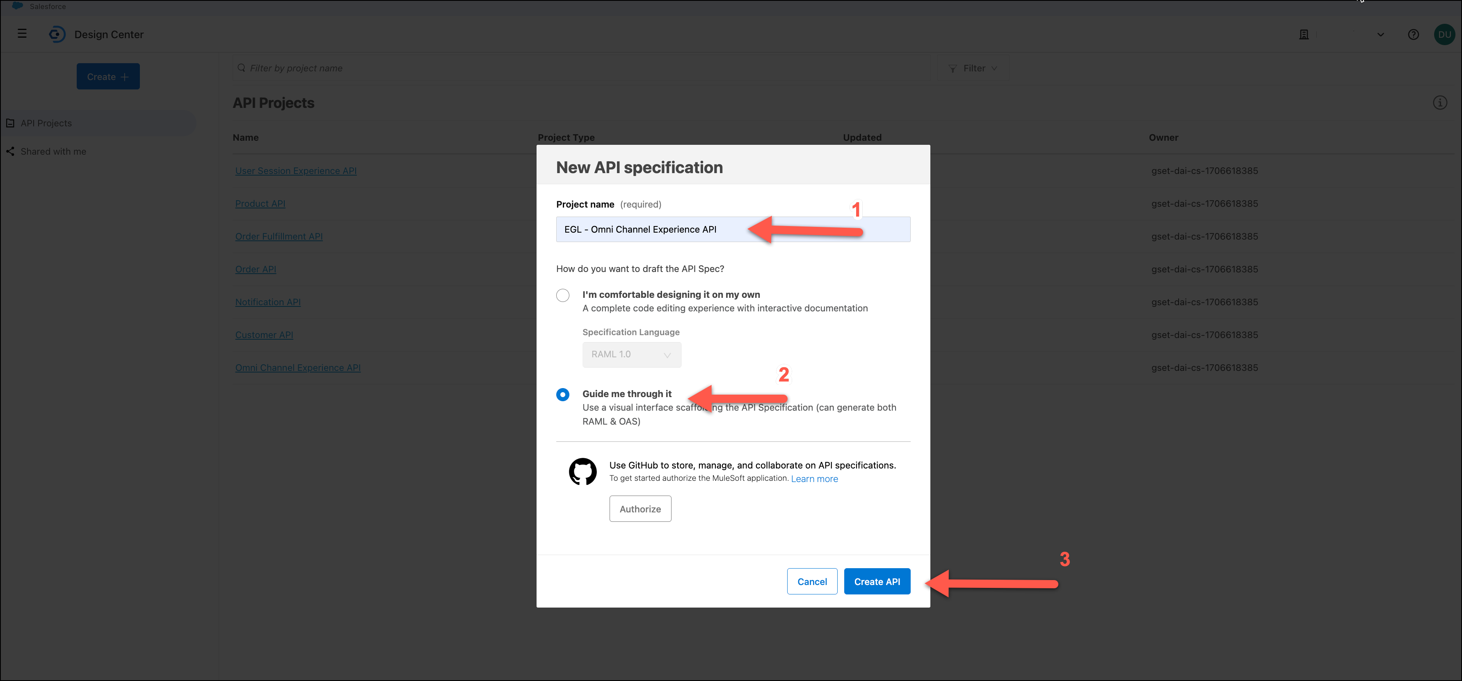
Task: Open the hamburger navigation menu
Action: click(x=22, y=34)
